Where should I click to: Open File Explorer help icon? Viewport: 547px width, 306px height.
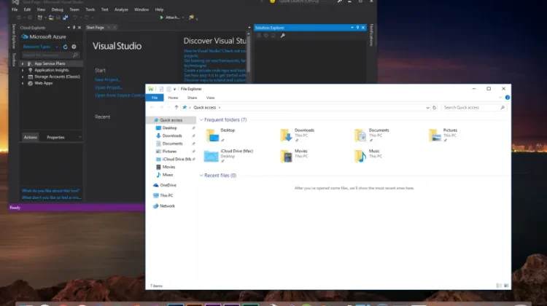508,98
